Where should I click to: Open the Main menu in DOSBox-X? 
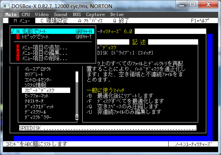[11, 14]
